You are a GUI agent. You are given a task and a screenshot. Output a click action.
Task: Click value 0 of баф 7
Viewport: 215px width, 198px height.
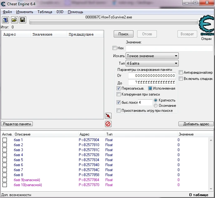click(178, 170)
